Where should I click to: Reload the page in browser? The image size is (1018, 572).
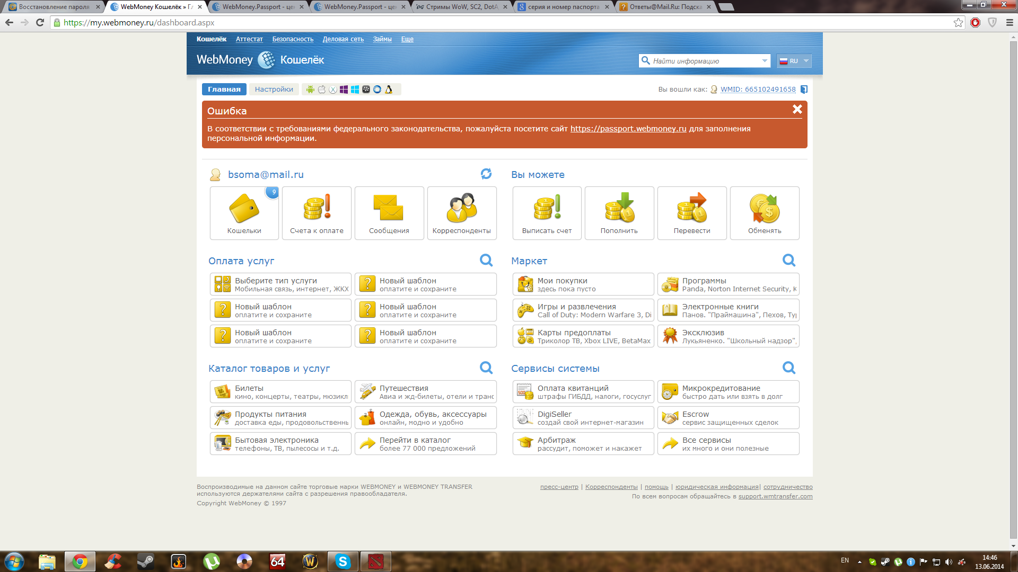point(40,22)
